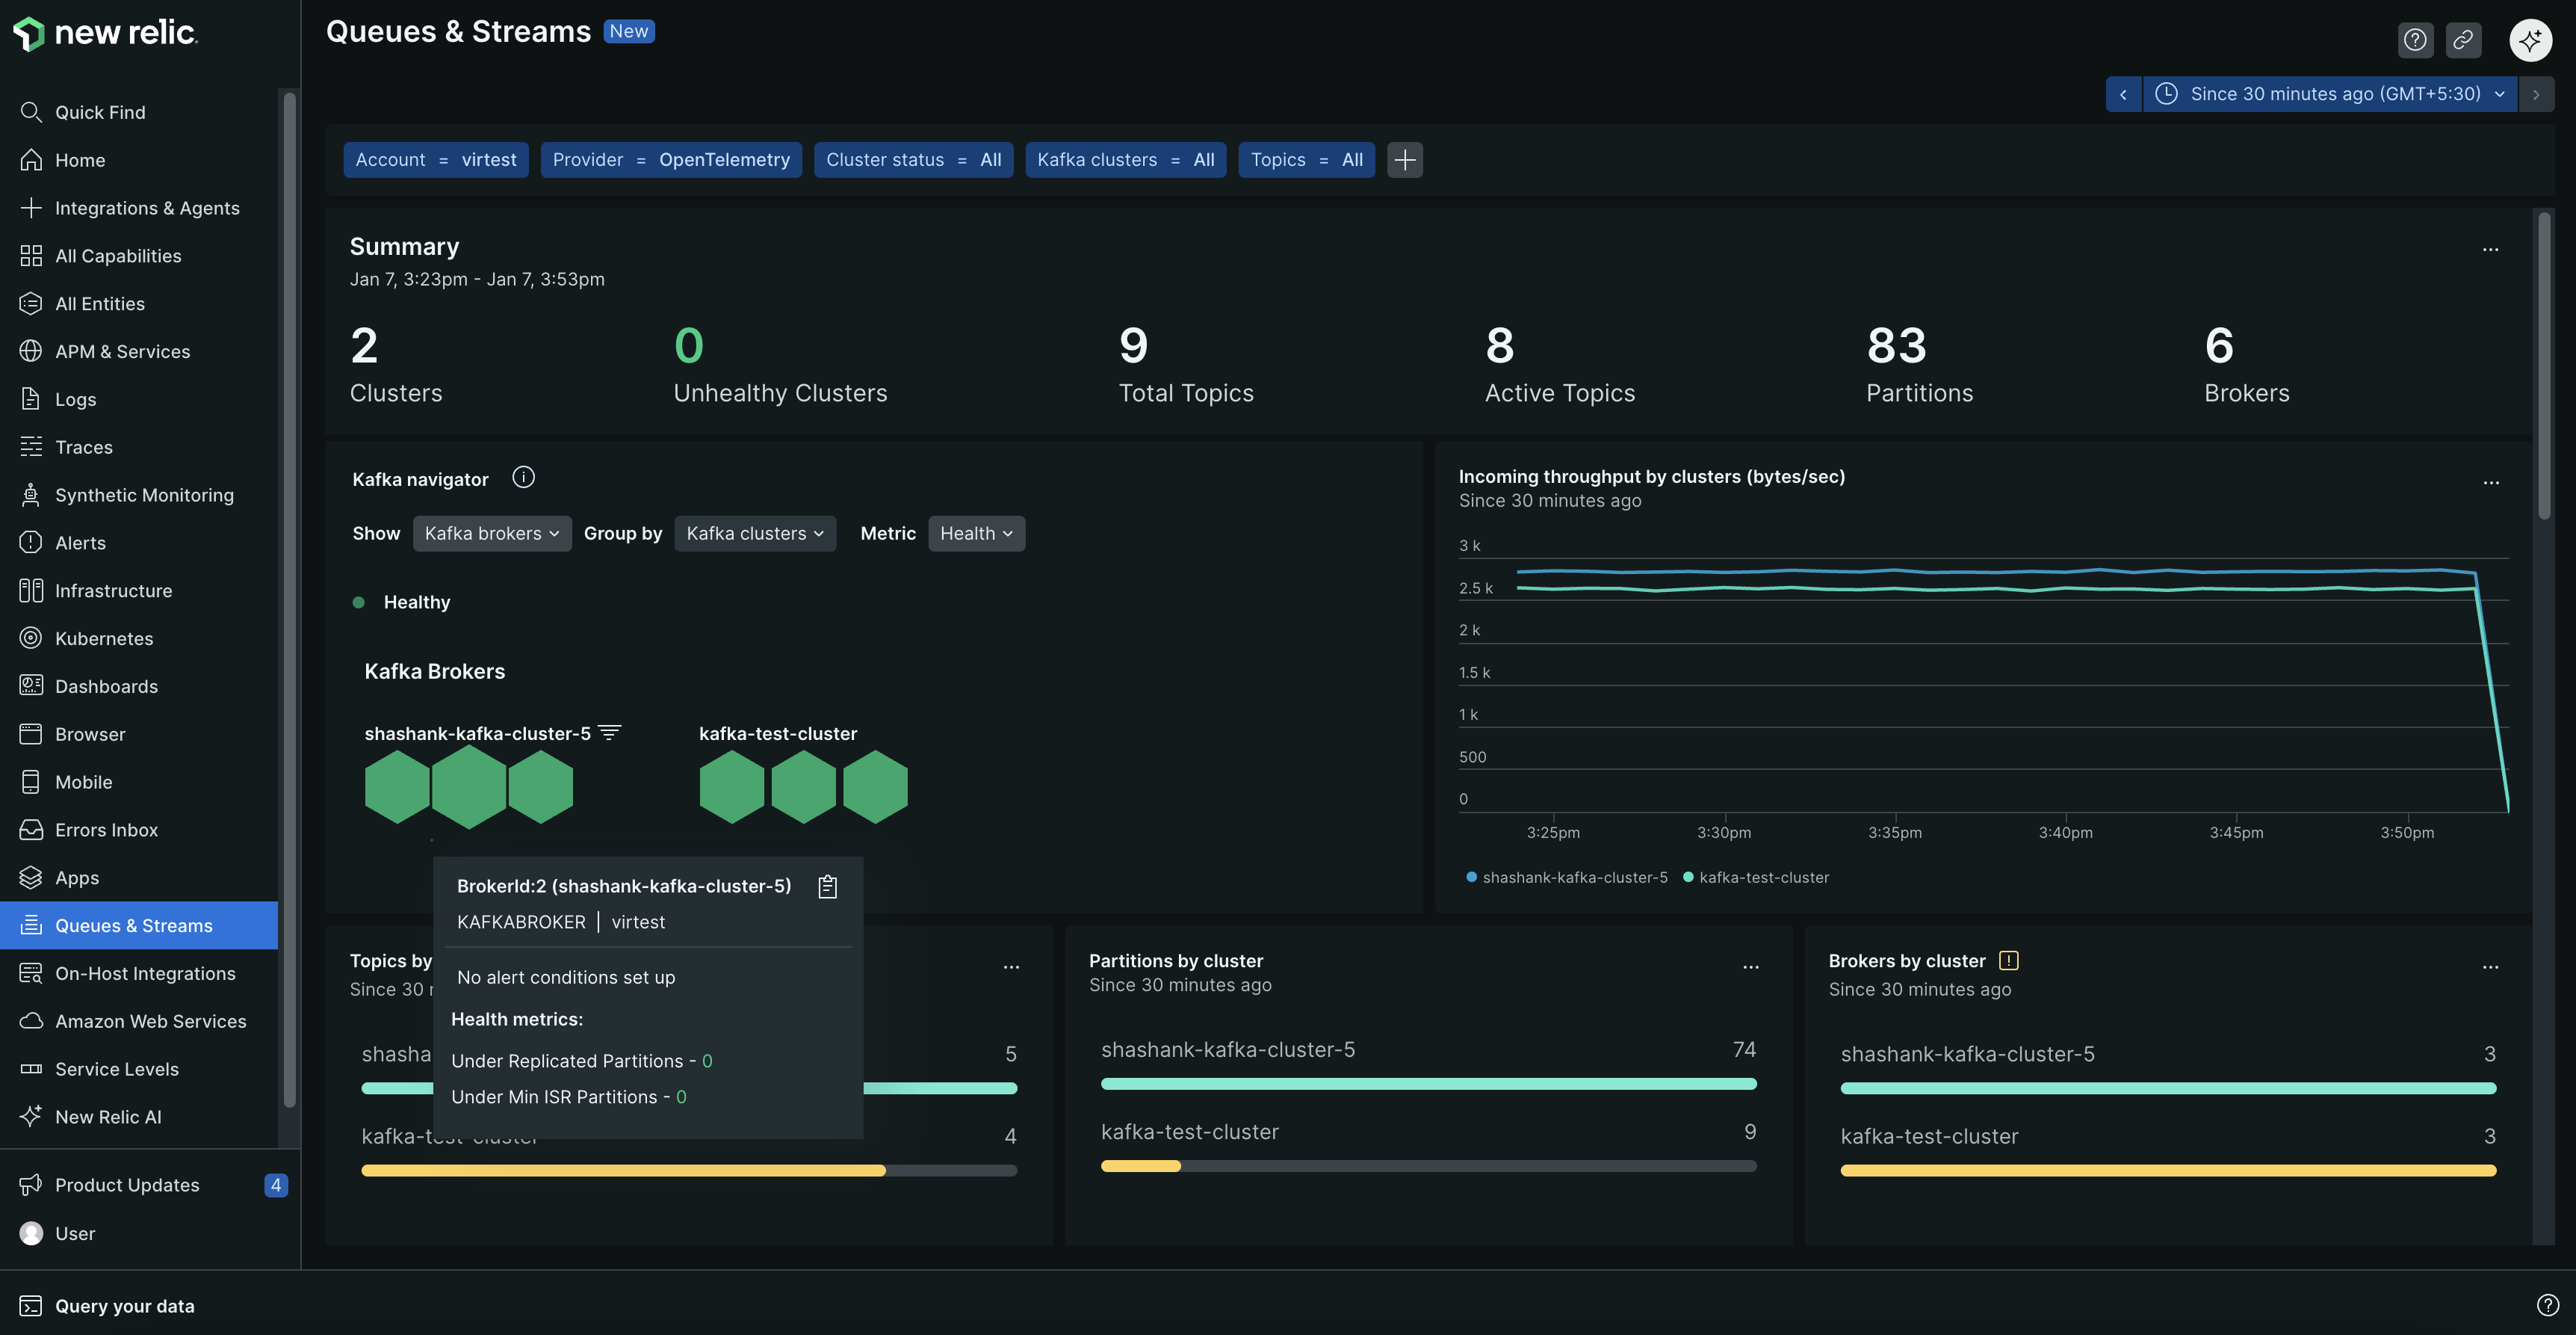Open New Relic AI sparkle button top right
Screen dimensions: 2576x1335
[x=2530, y=40]
